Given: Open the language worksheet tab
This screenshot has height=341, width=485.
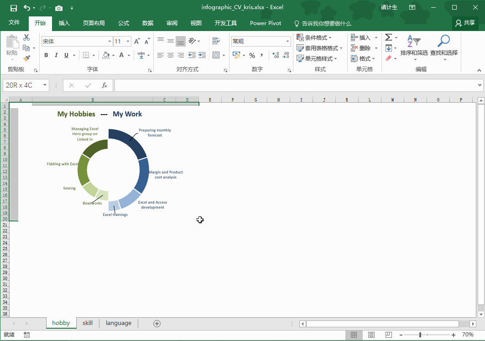Looking at the screenshot, I should 119,323.
